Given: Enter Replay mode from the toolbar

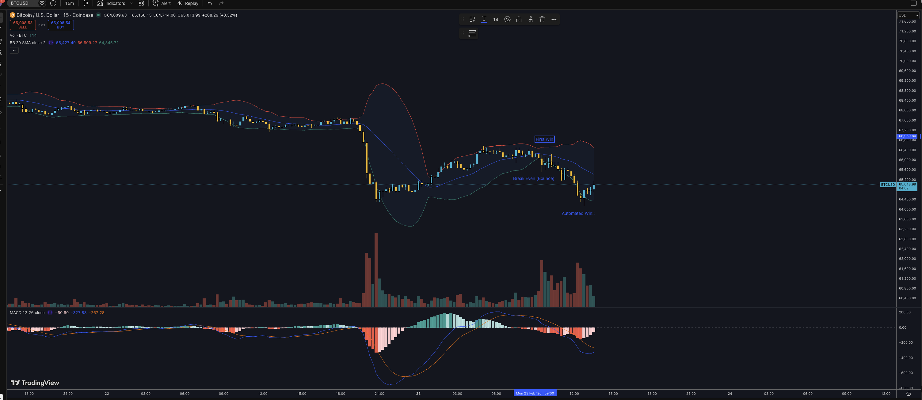Looking at the screenshot, I should pyautogui.click(x=188, y=3).
